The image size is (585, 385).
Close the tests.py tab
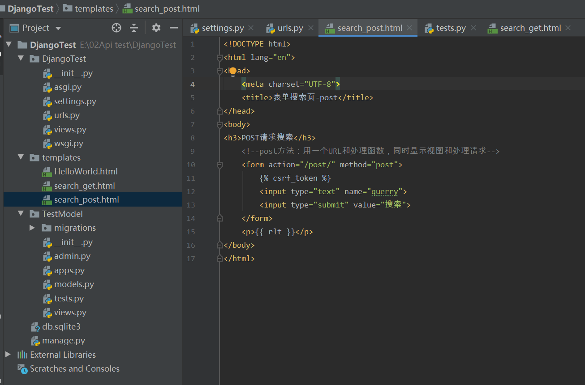click(x=473, y=28)
